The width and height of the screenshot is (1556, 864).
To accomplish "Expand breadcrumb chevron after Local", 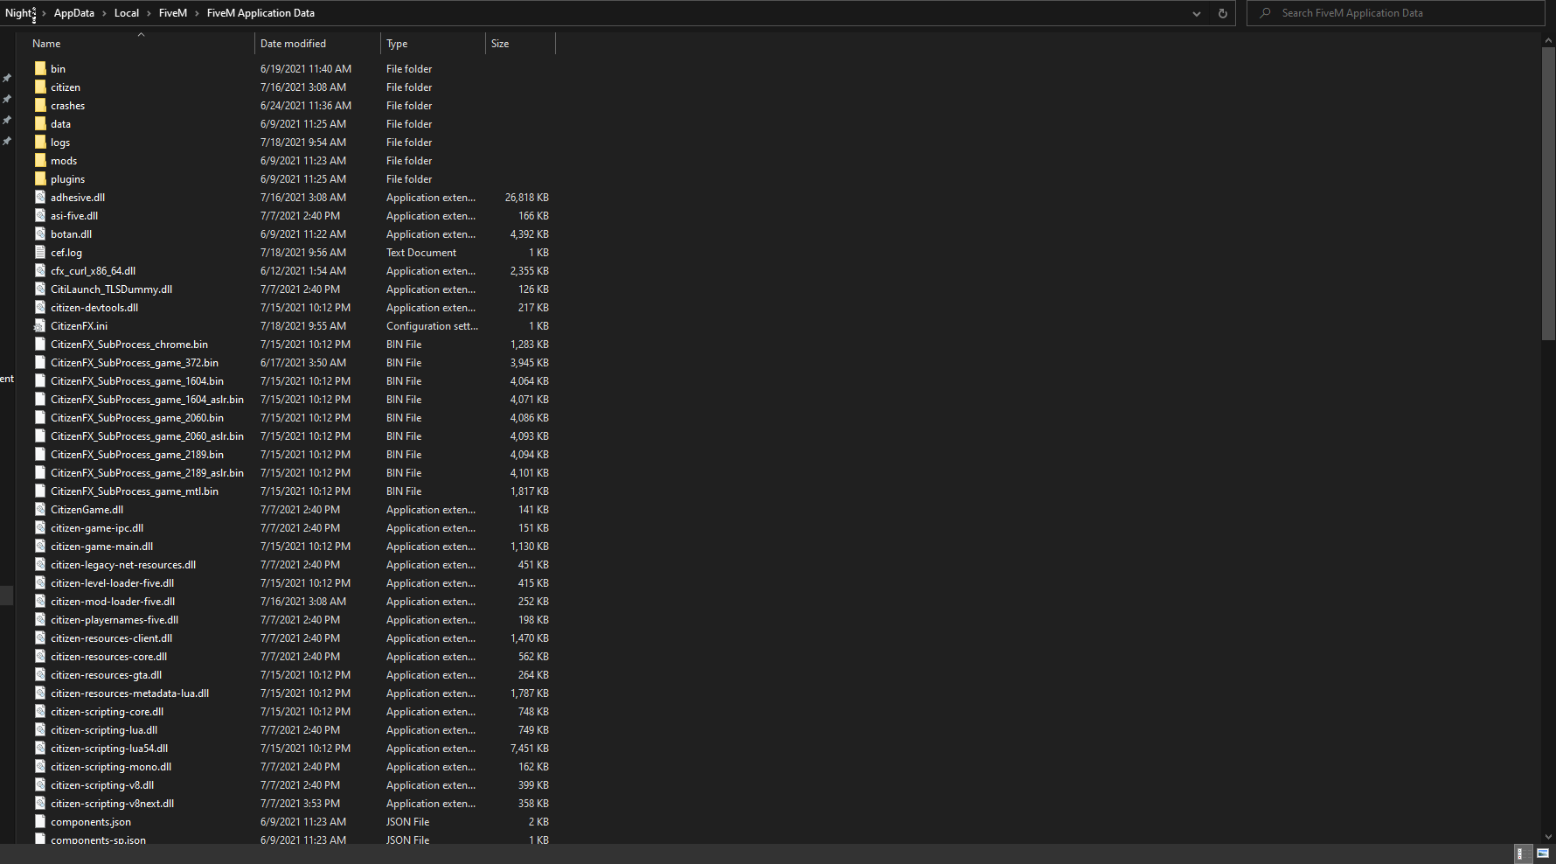I will (149, 13).
